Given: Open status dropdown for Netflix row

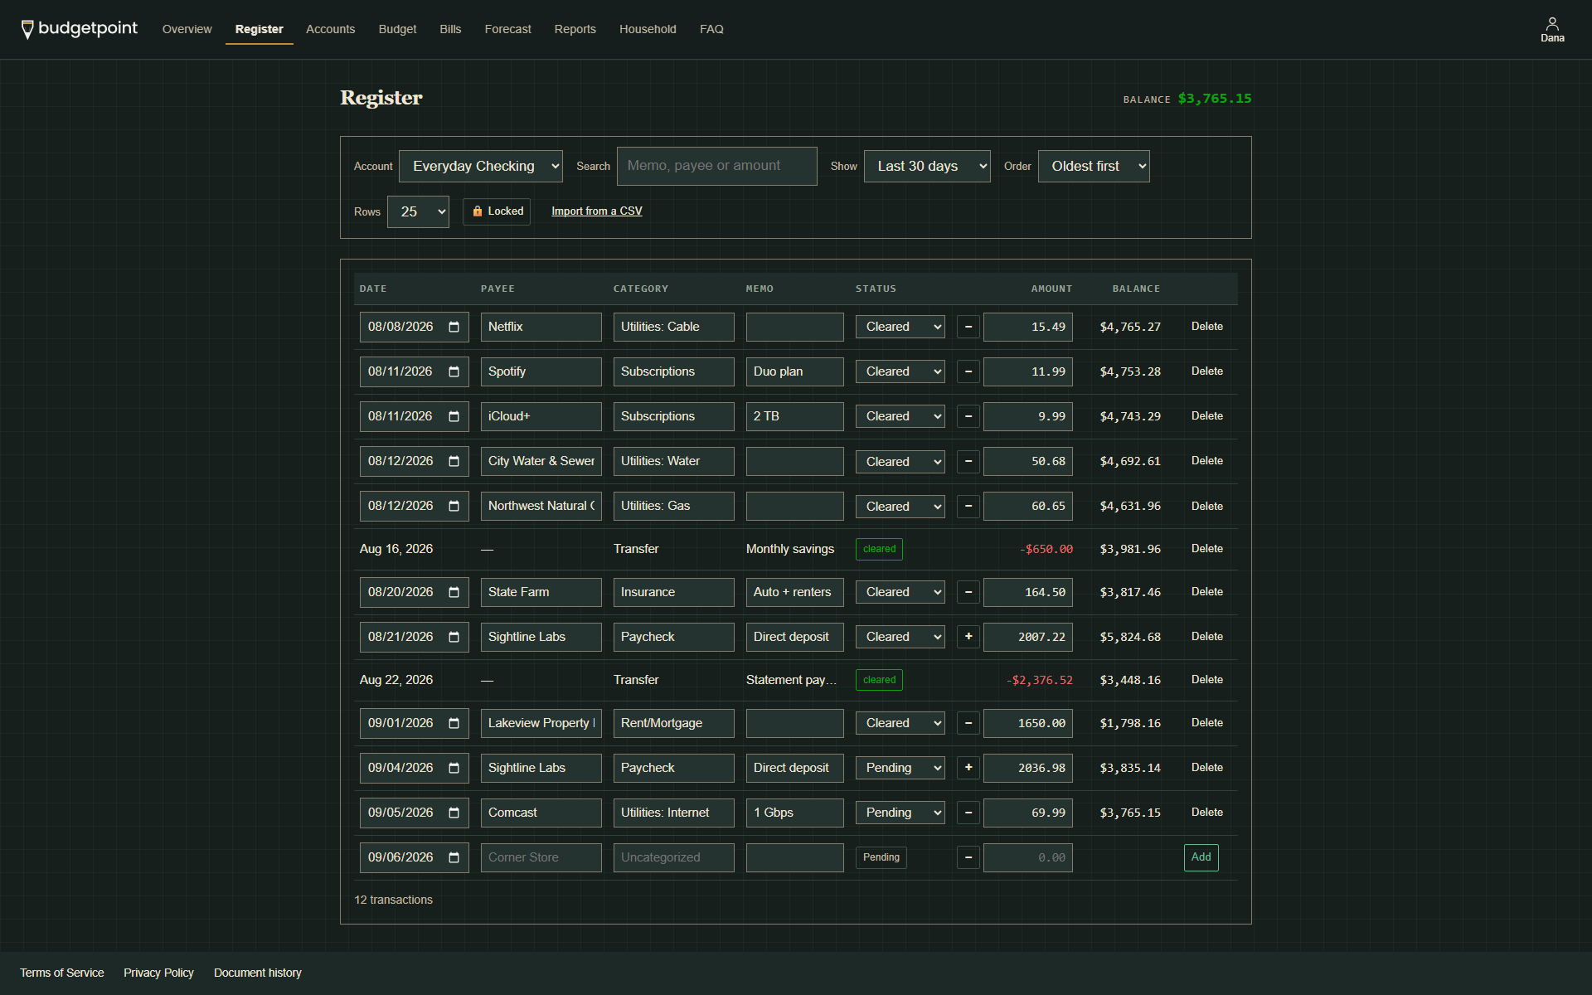Looking at the screenshot, I should 900,327.
